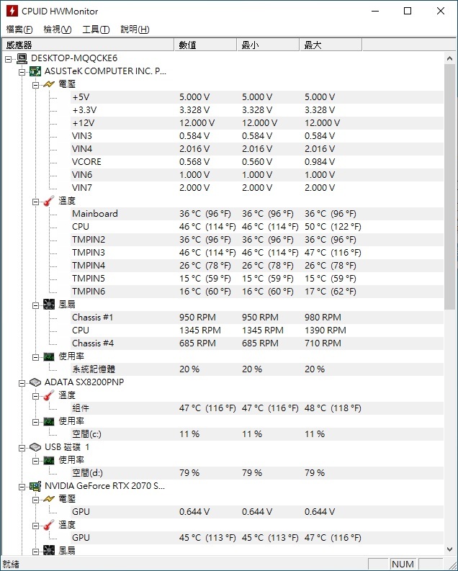
Task: Click the HWMonitor app icon in title bar
Action: click(x=12, y=11)
